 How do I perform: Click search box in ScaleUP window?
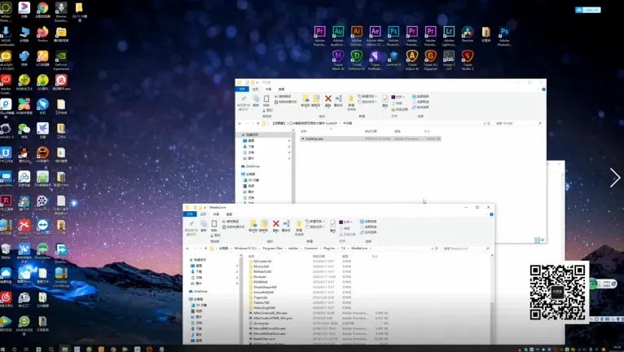tap(518, 123)
